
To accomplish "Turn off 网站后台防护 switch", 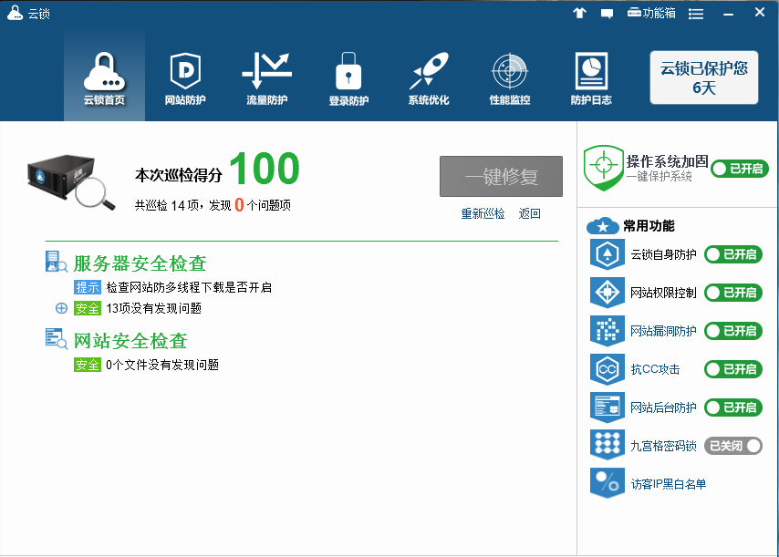I will tap(733, 407).
